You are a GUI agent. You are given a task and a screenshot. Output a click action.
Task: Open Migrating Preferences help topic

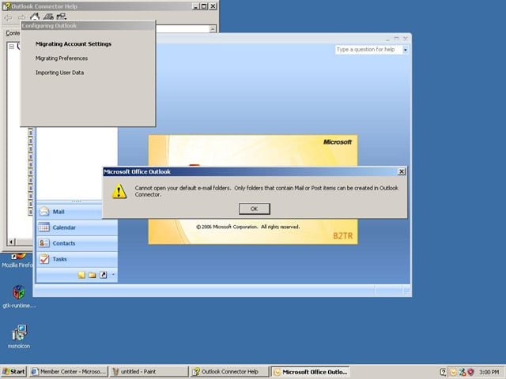pyautogui.click(x=62, y=58)
